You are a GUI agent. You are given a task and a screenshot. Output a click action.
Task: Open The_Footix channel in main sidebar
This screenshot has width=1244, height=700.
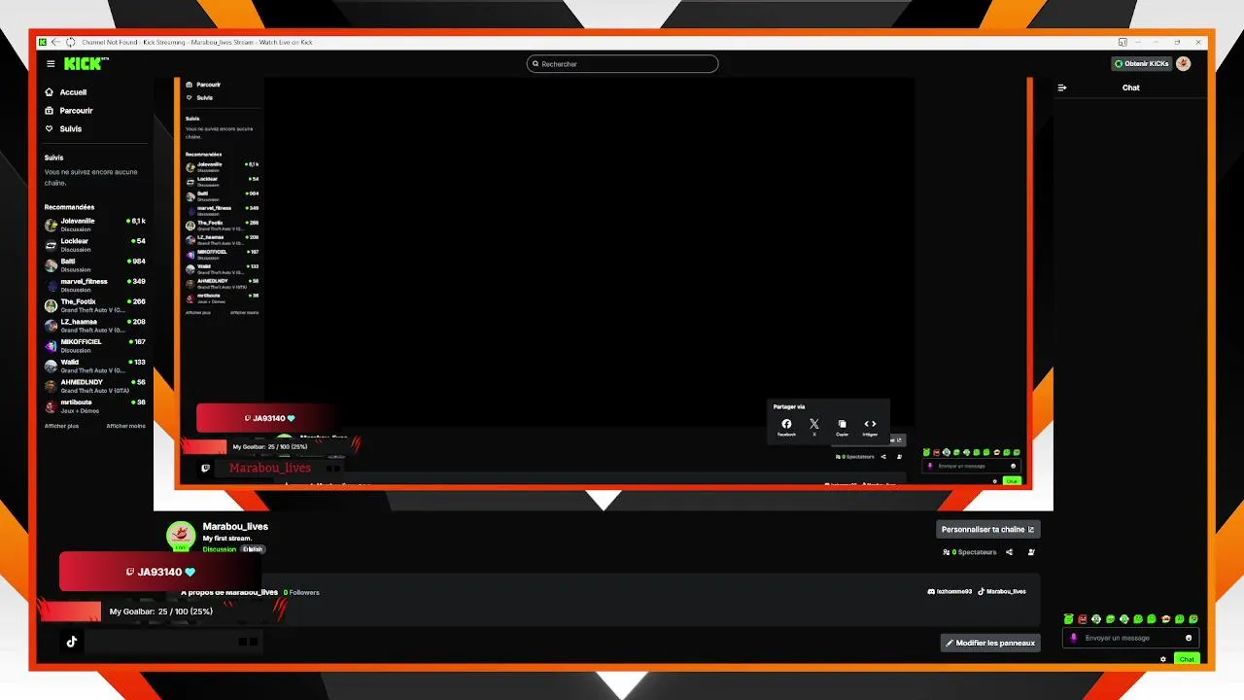pyautogui.click(x=95, y=305)
